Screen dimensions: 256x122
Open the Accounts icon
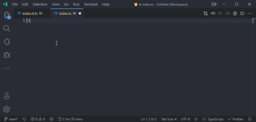(x=7, y=96)
